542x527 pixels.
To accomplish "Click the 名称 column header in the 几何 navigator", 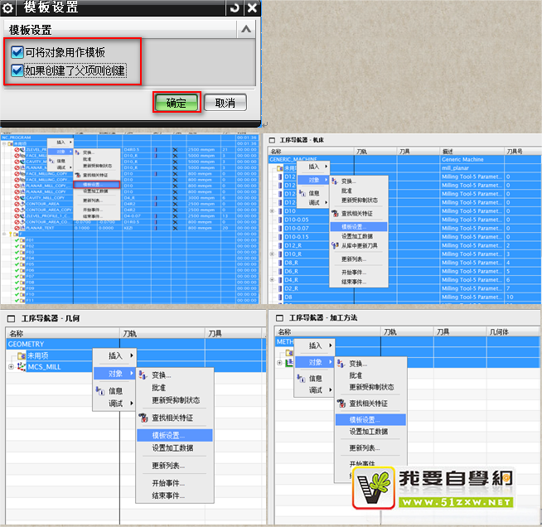I will pos(17,332).
